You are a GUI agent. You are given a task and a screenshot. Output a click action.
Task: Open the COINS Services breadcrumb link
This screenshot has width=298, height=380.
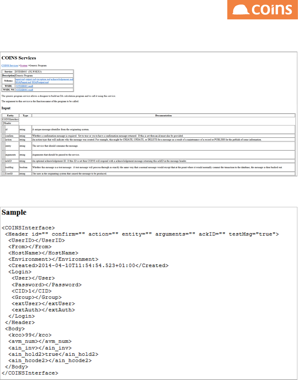tap(10, 65)
